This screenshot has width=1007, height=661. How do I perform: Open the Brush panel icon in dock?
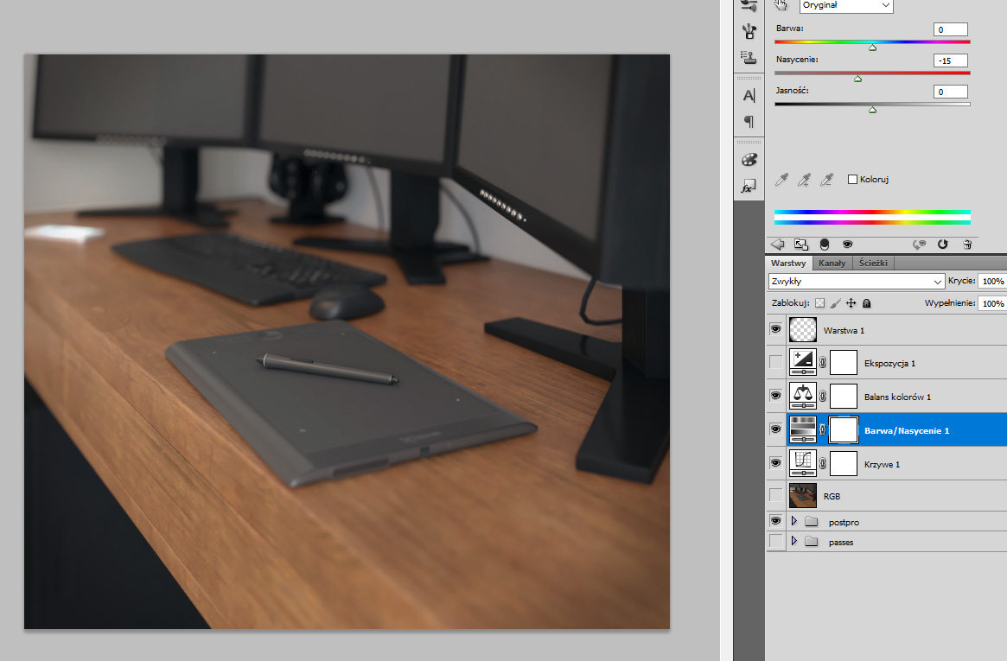click(749, 31)
